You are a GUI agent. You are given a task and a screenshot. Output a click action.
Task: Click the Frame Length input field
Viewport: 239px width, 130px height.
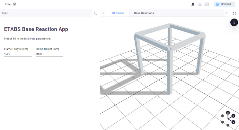(x=18, y=54)
